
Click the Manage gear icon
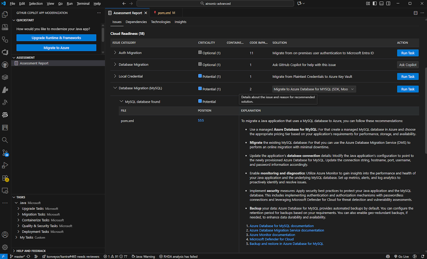pos(5,247)
